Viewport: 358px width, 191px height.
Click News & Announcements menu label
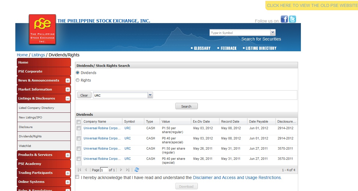(38, 80)
